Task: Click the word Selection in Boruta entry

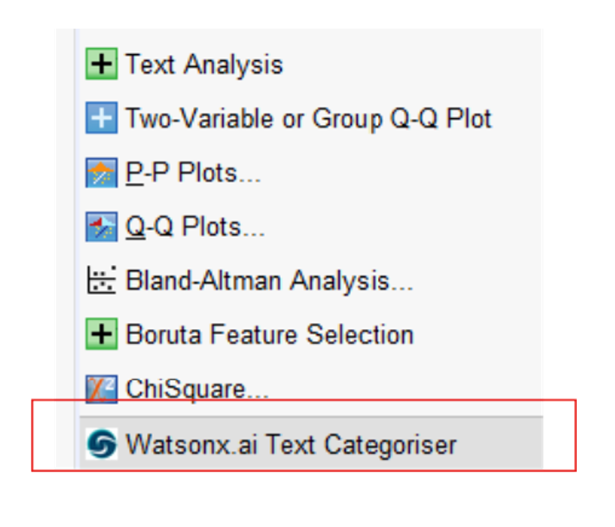Action: [x=360, y=334]
